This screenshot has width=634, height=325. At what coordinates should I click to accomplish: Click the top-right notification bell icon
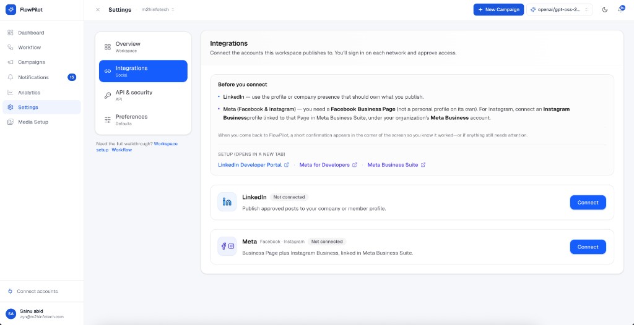coord(620,9)
